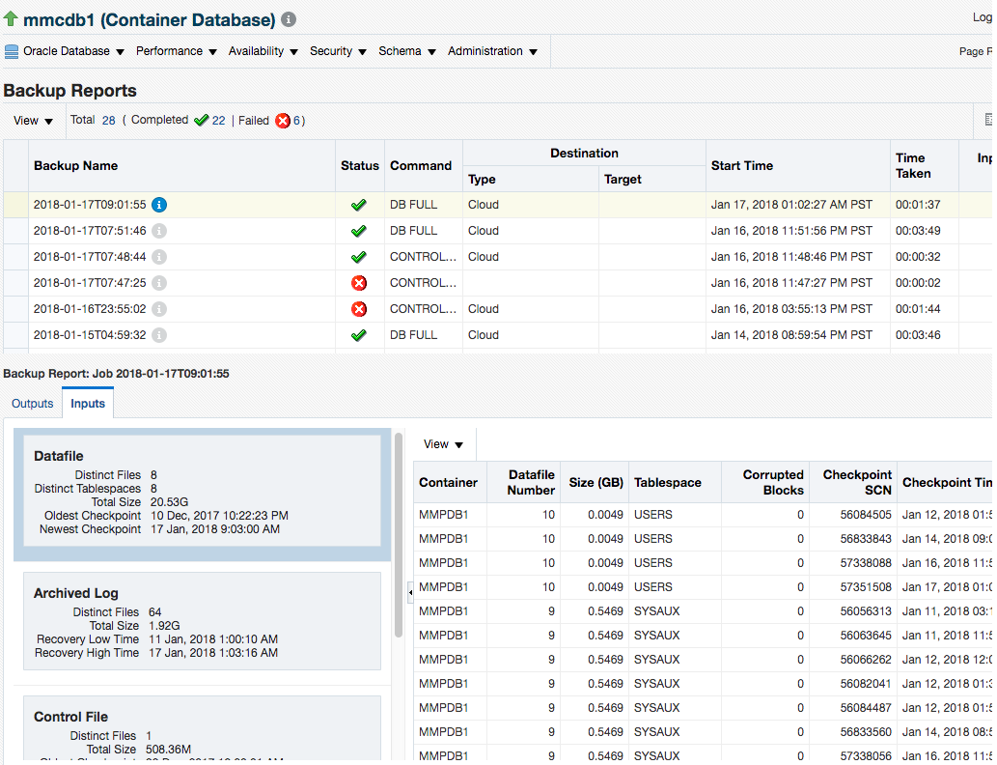Select the Archived Log summary card
This screenshot has width=997, height=765.
click(x=202, y=620)
